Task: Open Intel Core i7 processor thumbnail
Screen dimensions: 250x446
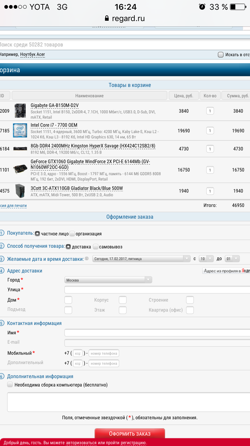Action: [x=20, y=131]
